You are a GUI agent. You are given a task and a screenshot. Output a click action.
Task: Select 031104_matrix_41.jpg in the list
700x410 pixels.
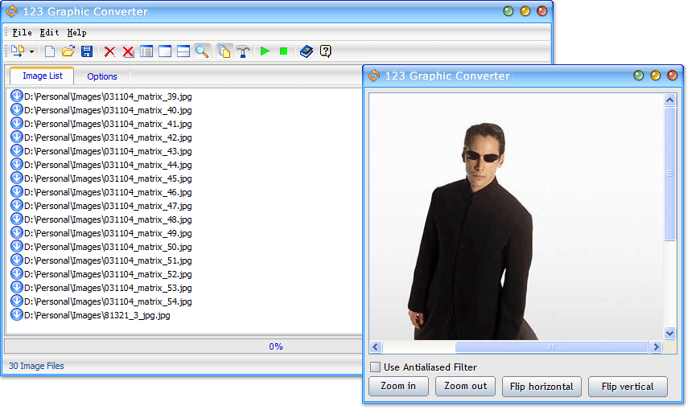pos(108,124)
